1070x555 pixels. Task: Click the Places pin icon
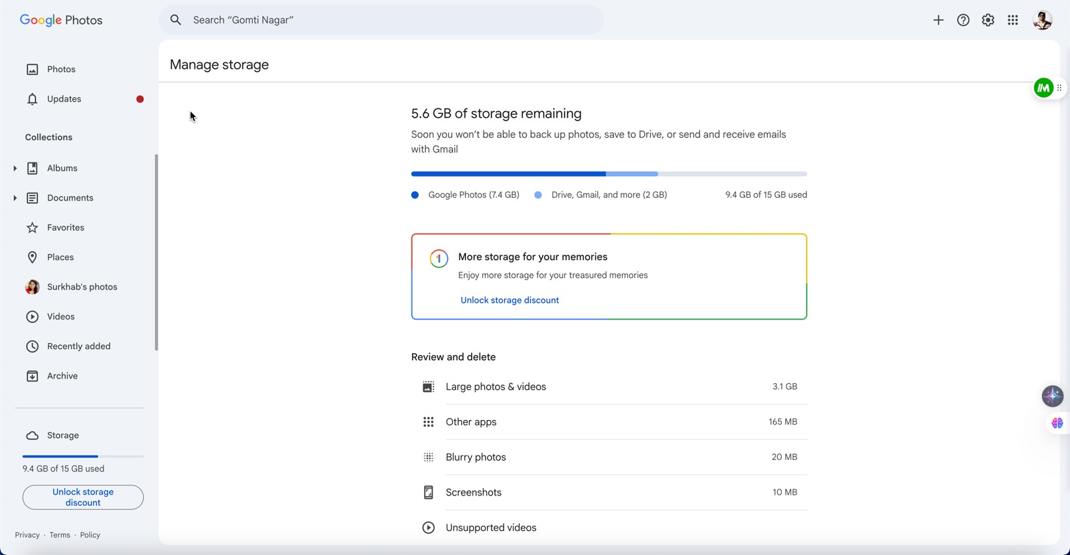pyautogui.click(x=32, y=257)
